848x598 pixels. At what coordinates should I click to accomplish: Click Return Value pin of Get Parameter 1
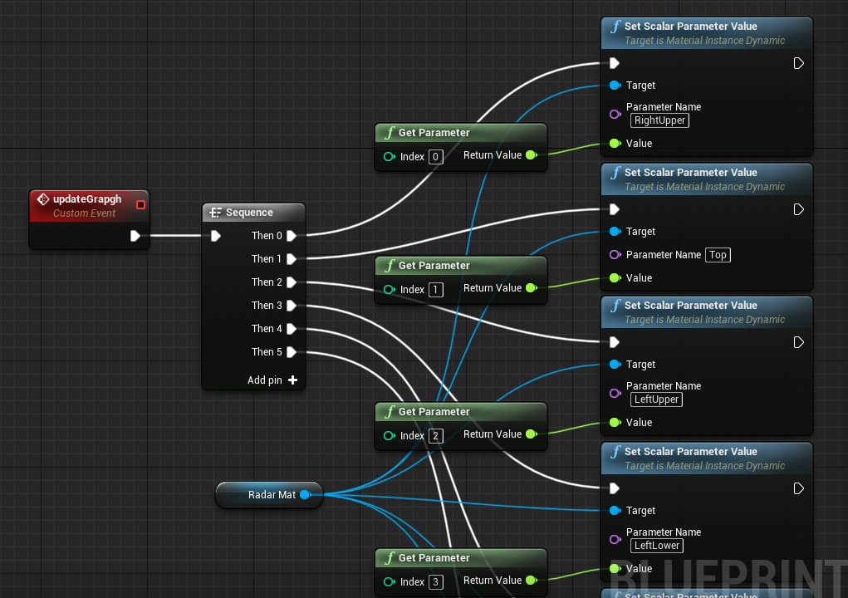[532, 288]
